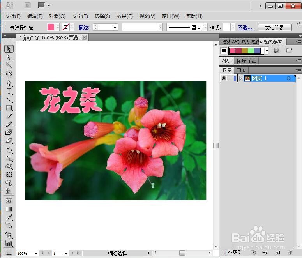This screenshot has height=258, width=302.
Task: Open Edit Colors wheel in Color Guide panel
Action: coord(276,51)
